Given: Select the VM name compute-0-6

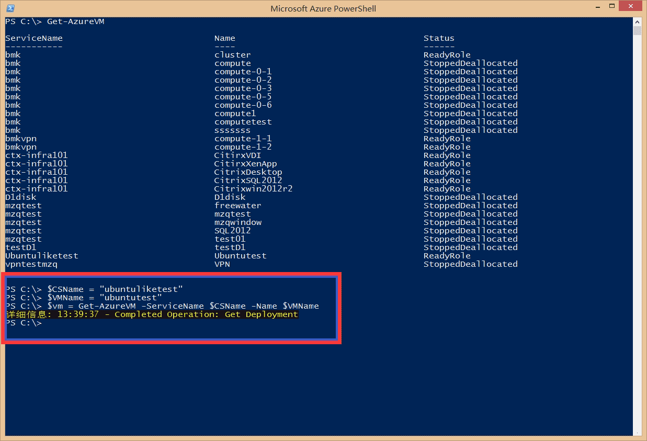Looking at the screenshot, I should 243,105.
